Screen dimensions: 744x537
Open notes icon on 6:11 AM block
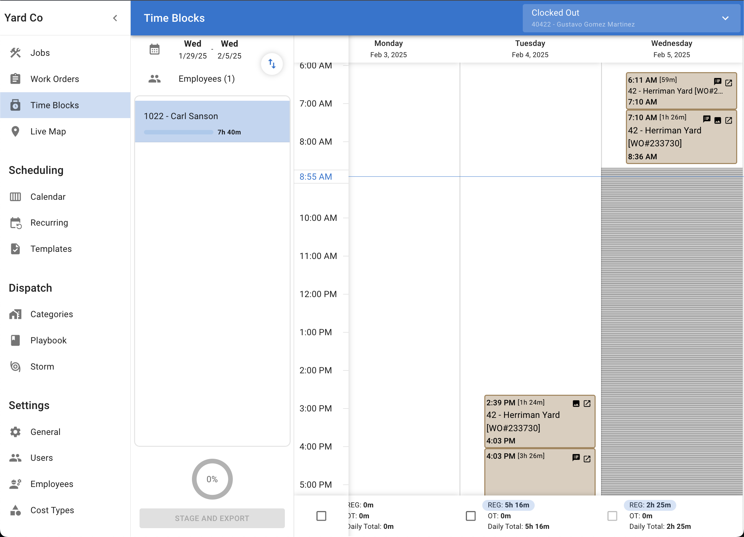(x=718, y=82)
